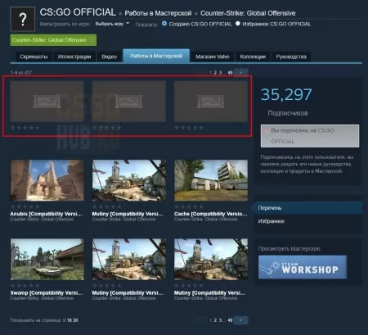Screen dimensions: 368x335
Task: Open the active 'Работы в Мастерской' tab
Action: coord(156,56)
